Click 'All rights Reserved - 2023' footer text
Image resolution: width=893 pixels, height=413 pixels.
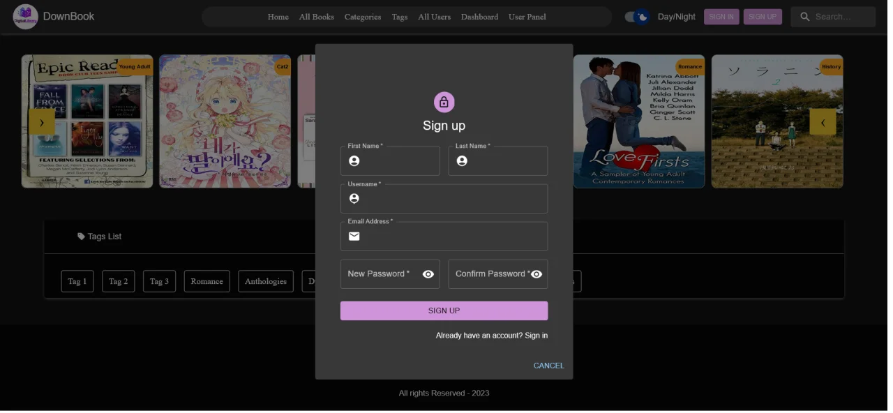pyautogui.click(x=444, y=393)
